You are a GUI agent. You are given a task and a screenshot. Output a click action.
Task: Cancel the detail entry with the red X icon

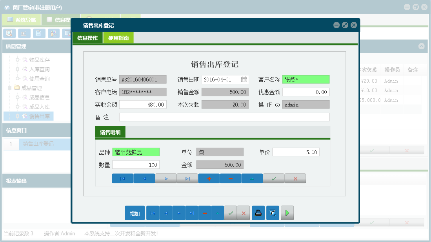point(295,178)
